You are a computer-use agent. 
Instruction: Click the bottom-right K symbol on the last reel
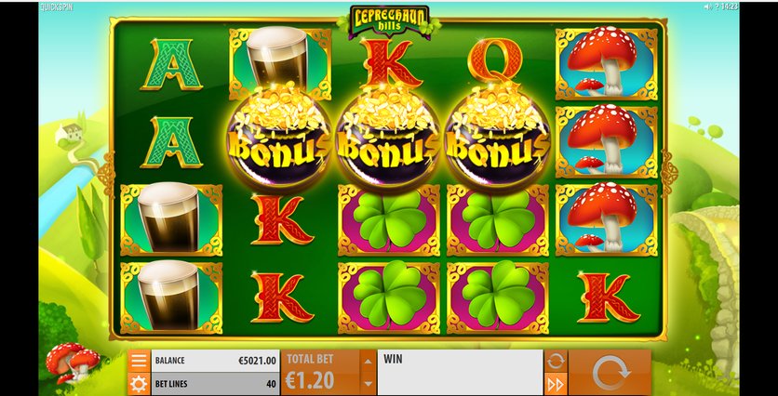(x=607, y=297)
